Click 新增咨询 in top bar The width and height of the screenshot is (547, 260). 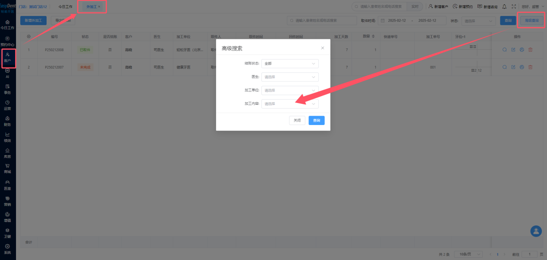487,6
